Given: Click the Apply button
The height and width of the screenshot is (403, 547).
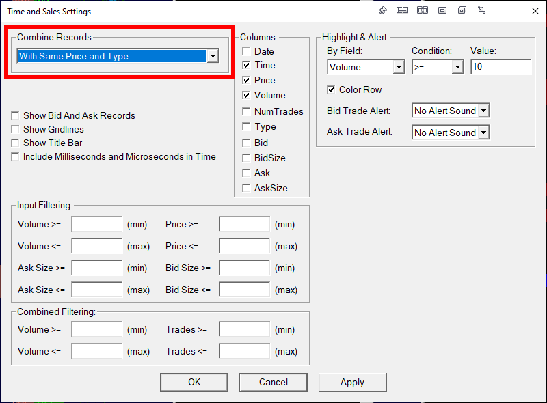Looking at the screenshot, I should click(x=352, y=382).
